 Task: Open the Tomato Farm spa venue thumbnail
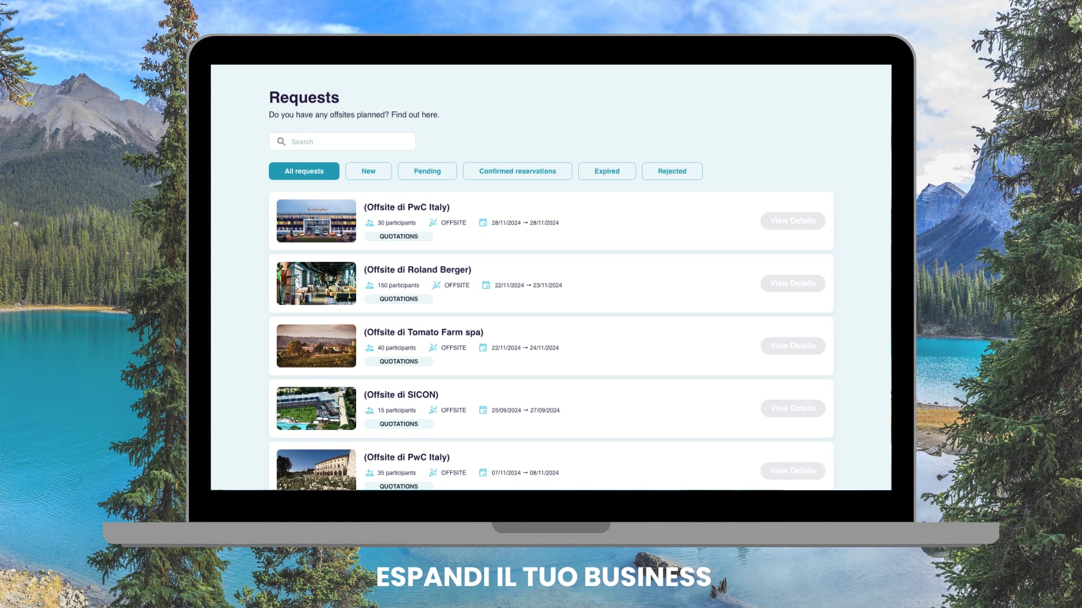click(x=316, y=346)
